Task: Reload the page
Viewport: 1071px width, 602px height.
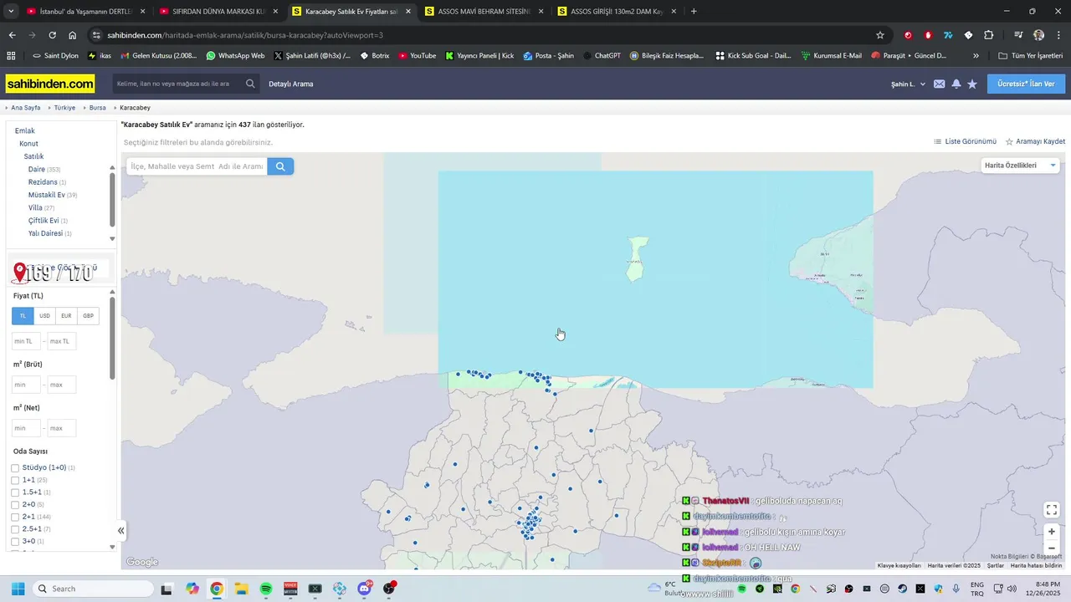Action: [52, 35]
